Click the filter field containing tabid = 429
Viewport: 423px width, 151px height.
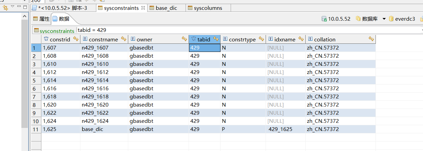[249, 30]
